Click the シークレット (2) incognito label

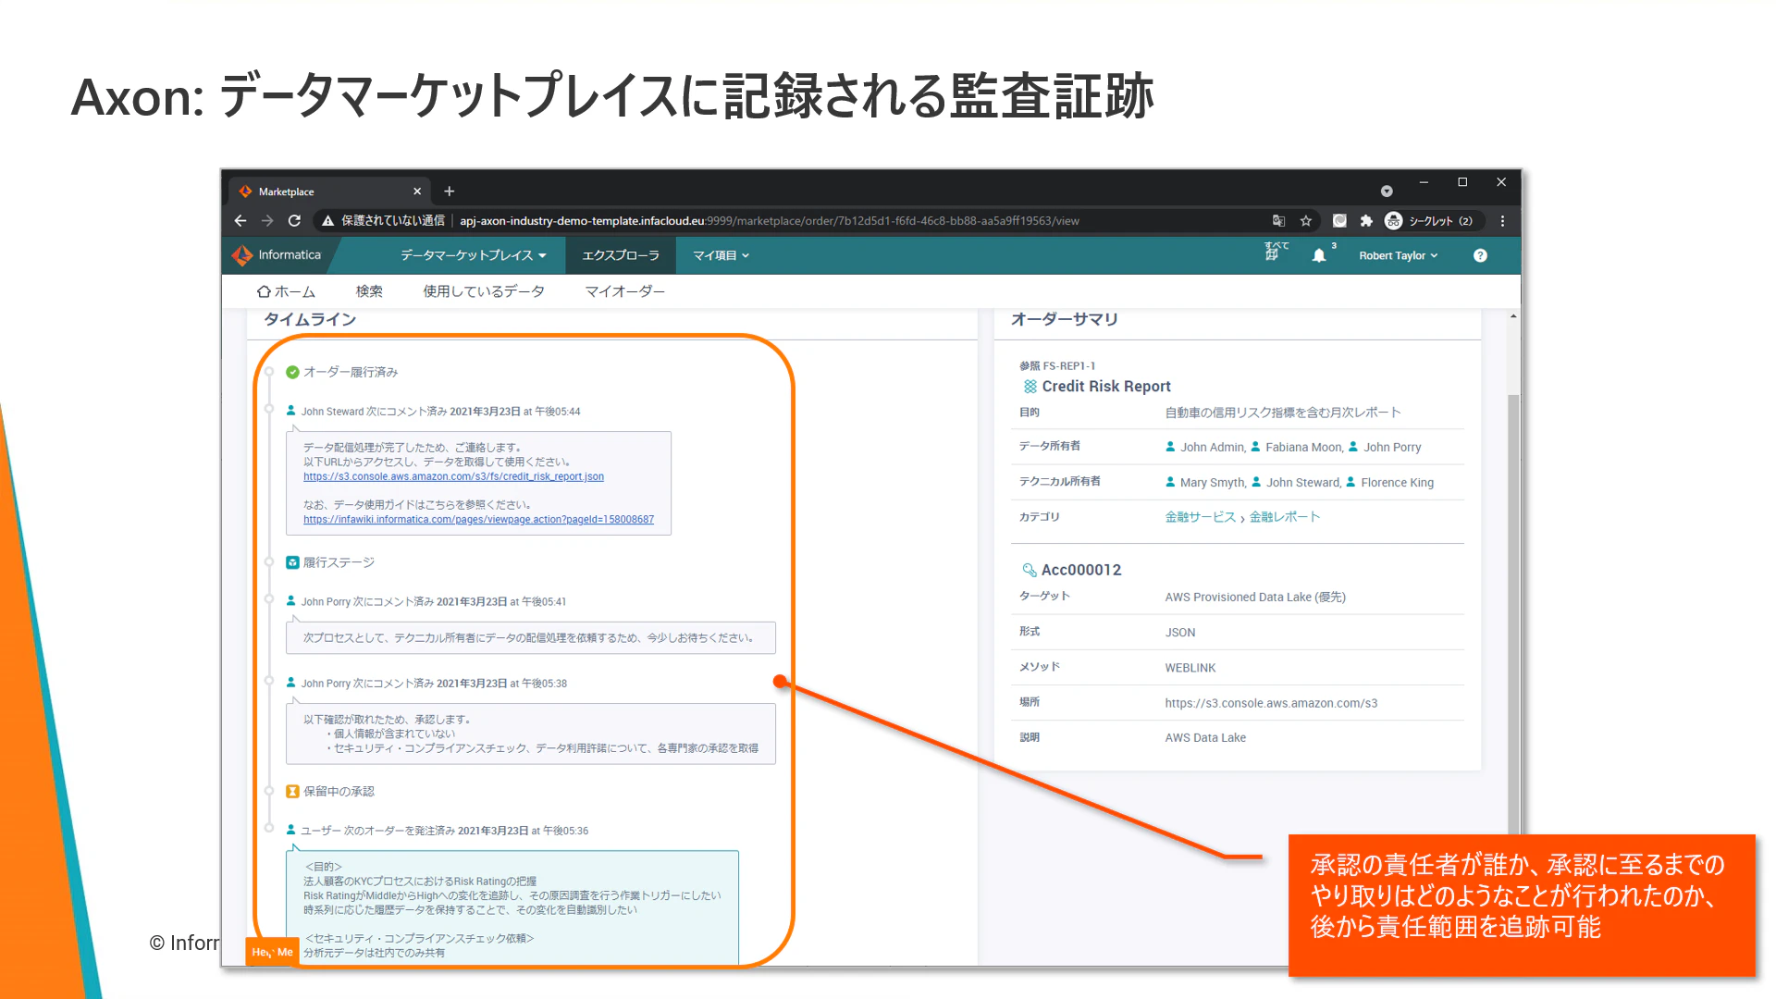click(1440, 221)
